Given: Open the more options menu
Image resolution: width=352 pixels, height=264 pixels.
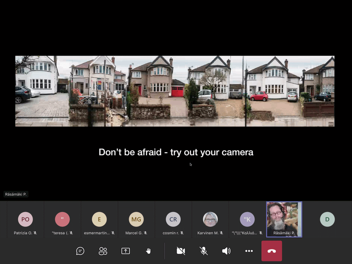Looking at the screenshot, I should click(249, 251).
